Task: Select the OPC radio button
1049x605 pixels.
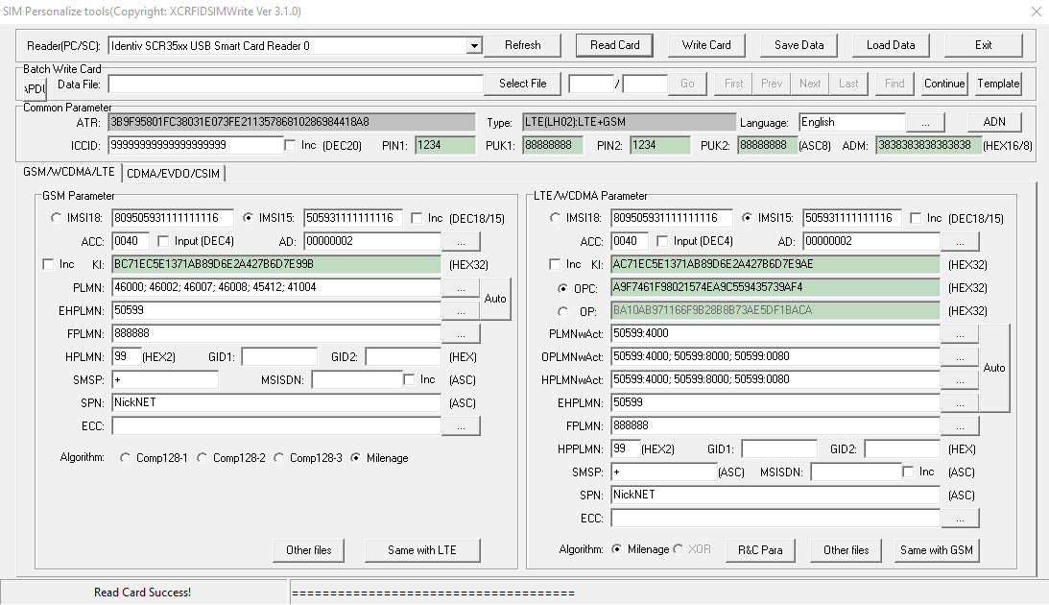Action: 562,288
